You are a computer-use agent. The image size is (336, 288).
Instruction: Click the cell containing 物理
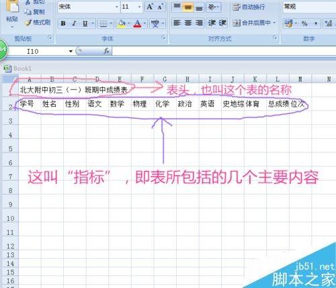point(142,104)
